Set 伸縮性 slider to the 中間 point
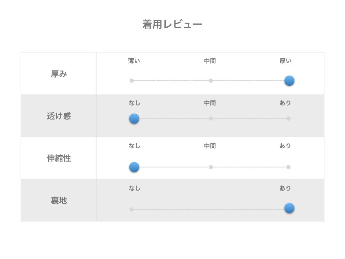The image size is (345, 259). [x=211, y=167]
